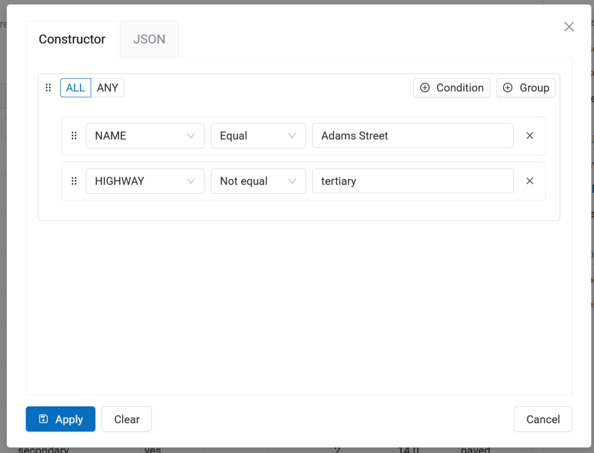
Task: Select the Constructor tab
Action: [72, 40]
